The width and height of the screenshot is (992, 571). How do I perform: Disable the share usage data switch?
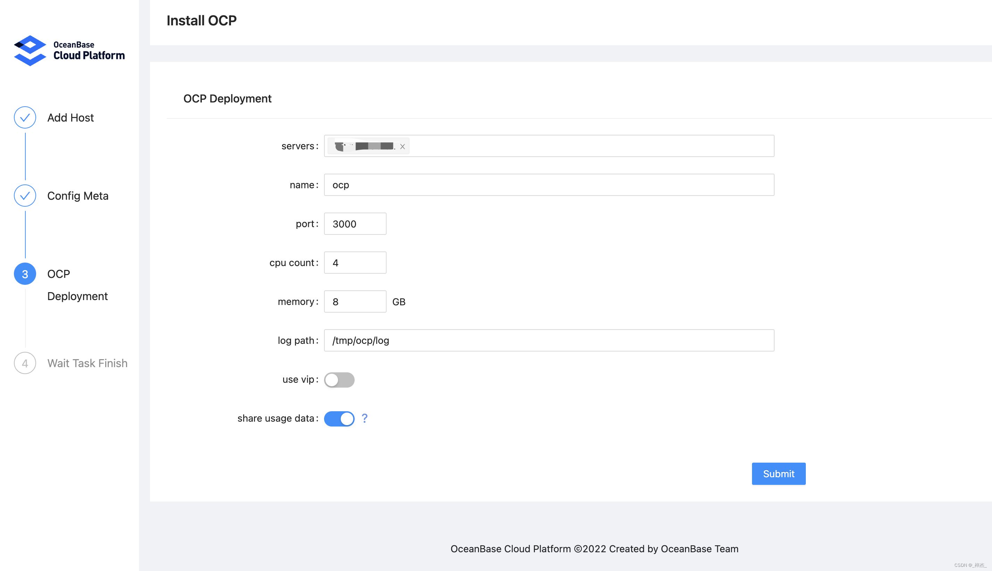click(339, 419)
